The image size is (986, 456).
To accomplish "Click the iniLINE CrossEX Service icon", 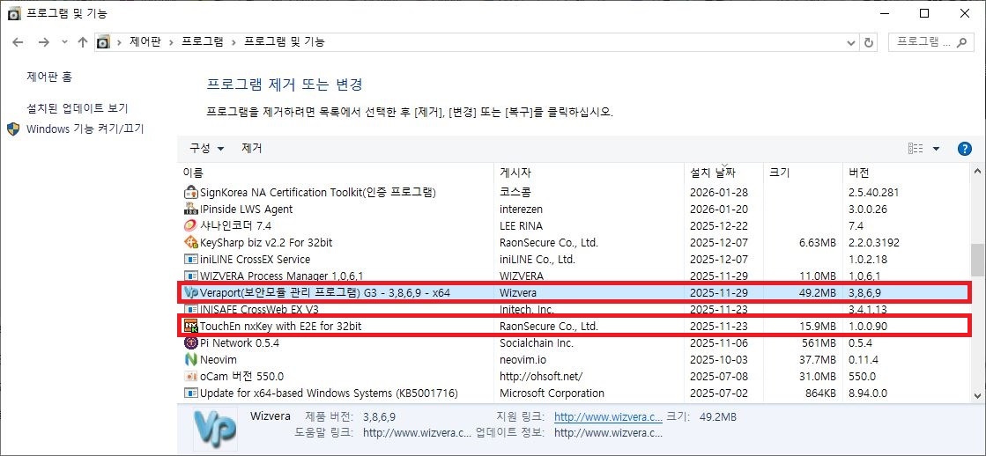I will pos(190,260).
